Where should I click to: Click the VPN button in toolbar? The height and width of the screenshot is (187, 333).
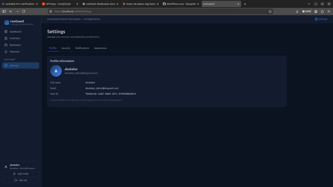pos(307,12)
